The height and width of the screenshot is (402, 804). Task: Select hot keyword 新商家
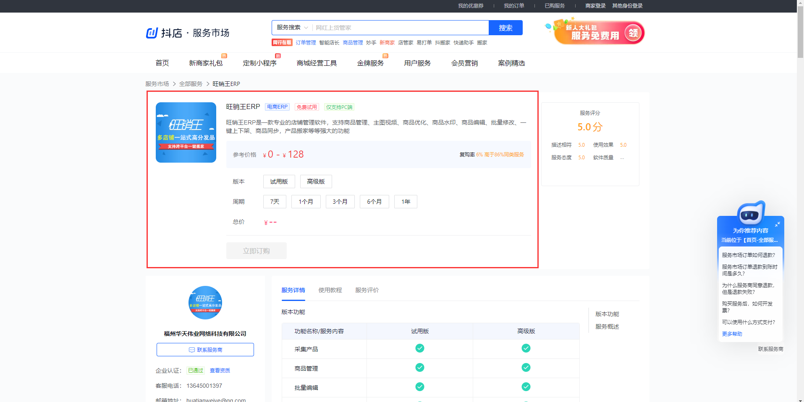[387, 43]
